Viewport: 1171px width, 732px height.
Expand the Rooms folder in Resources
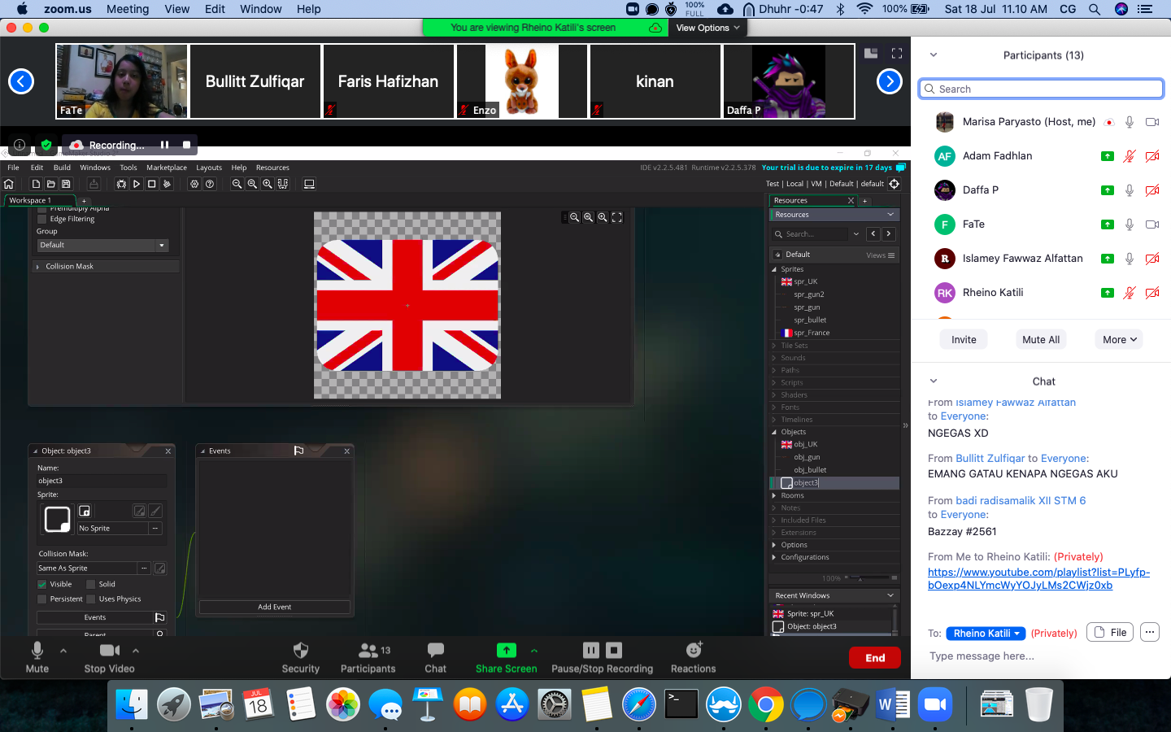tap(774, 495)
